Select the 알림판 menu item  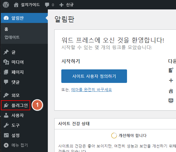(24, 18)
